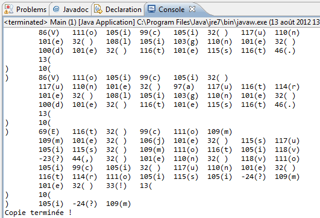Image resolution: width=320 pixels, height=218 pixels.
Task: Click the 69(E) console entry
Action: coord(49,132)
